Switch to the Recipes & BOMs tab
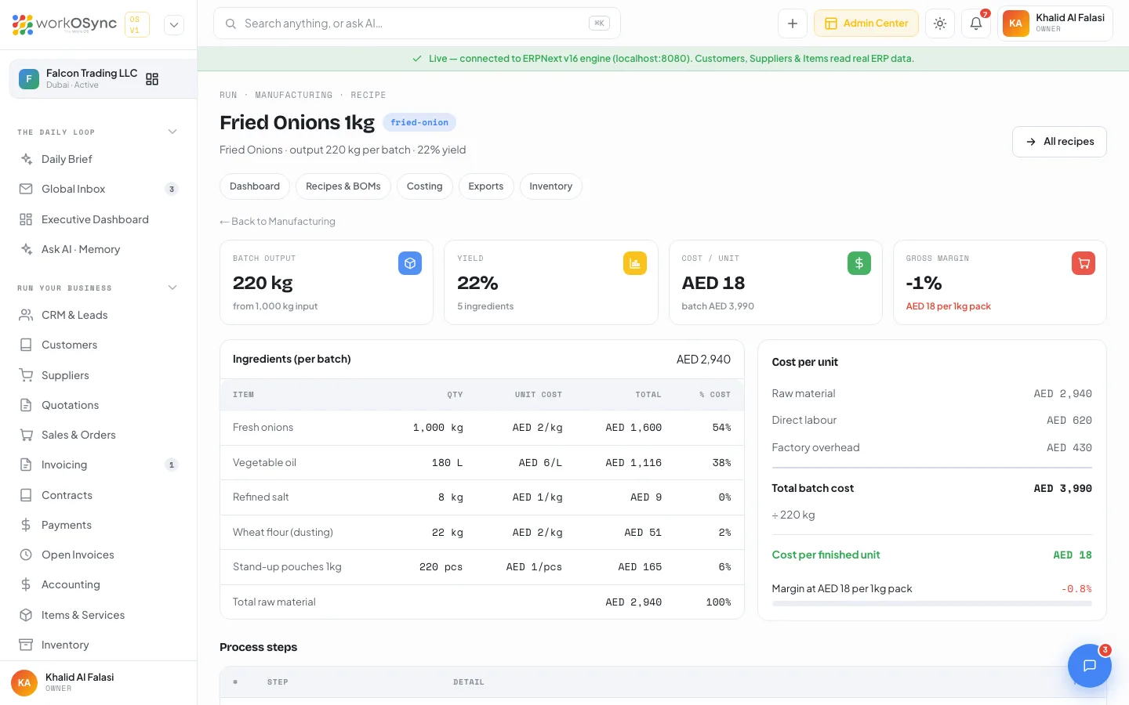Image resolution: width=1129 pixels, height=705 pixels. tap(343, 186)
